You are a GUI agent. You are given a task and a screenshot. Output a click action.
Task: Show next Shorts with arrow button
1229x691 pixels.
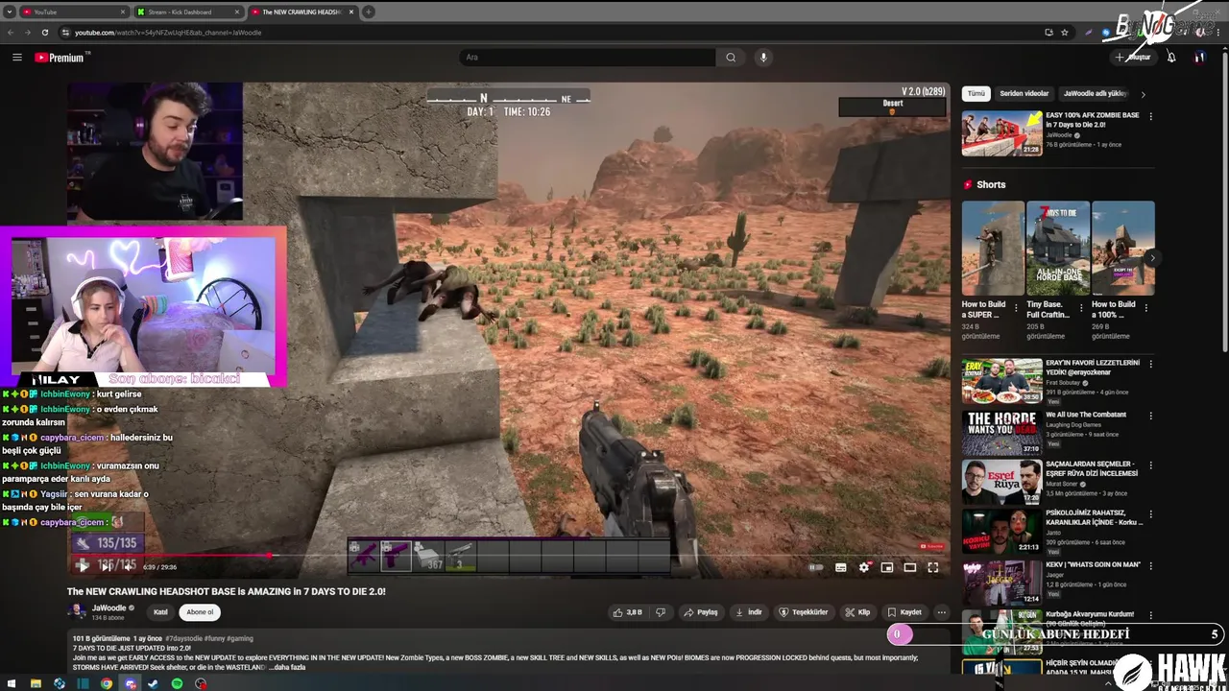point(1152,257)
